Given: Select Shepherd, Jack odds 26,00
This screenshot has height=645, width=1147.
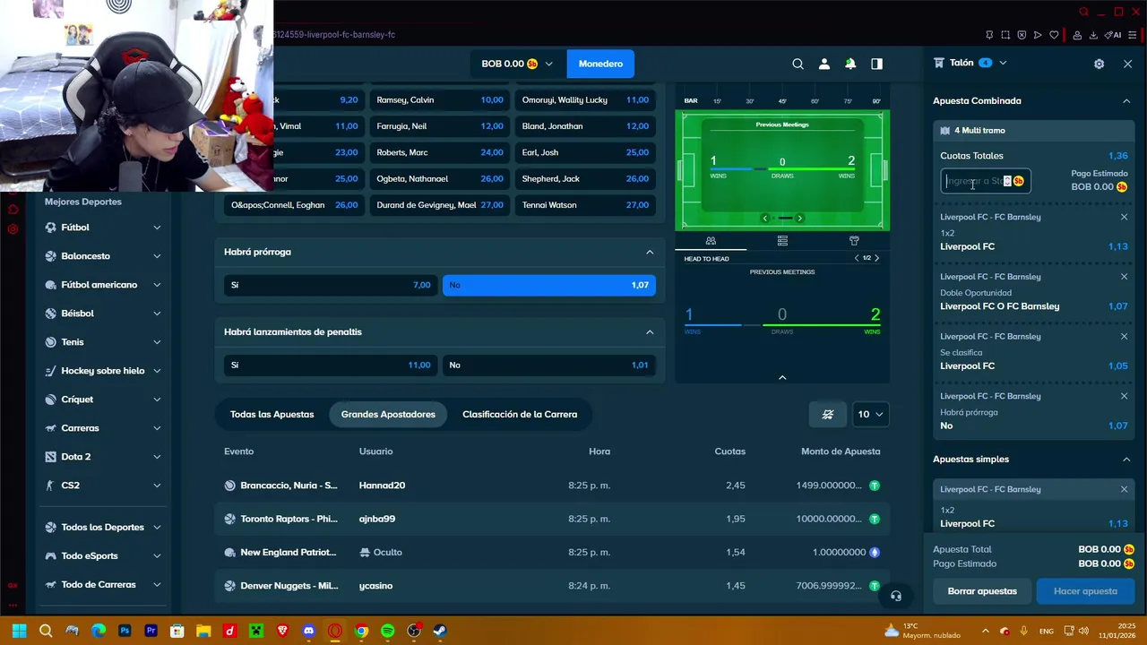Looking at the screenshot, I should click(x=585, y=178).
